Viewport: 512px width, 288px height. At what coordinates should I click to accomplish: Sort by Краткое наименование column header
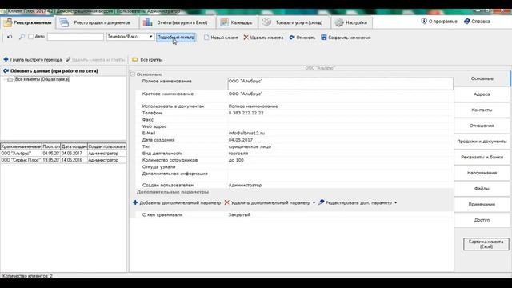tap(21, 146)
